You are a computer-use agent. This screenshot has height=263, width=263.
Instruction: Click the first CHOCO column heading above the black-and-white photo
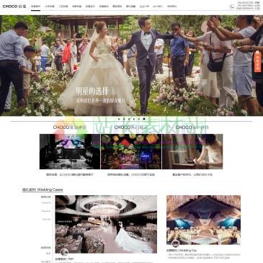(x=70, y=128)
